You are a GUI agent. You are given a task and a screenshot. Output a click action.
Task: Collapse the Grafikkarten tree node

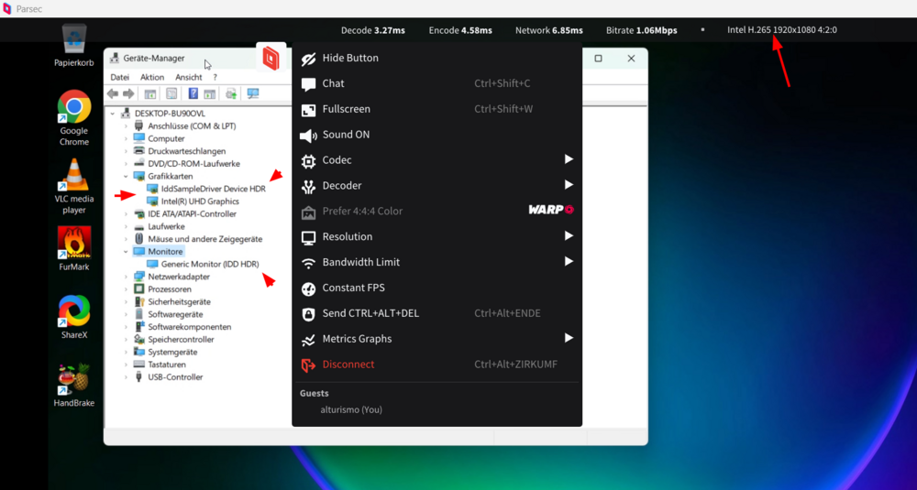[126, 177]
